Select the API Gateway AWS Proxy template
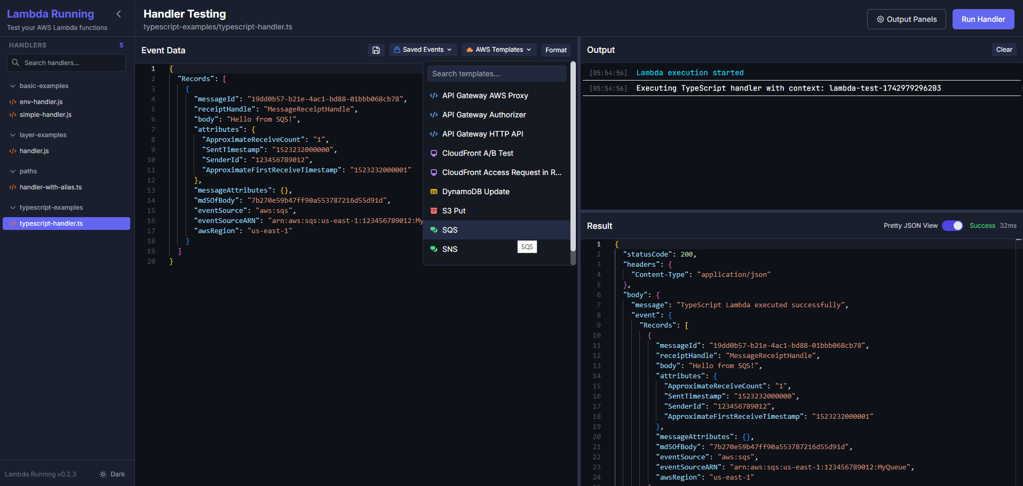 497,95
